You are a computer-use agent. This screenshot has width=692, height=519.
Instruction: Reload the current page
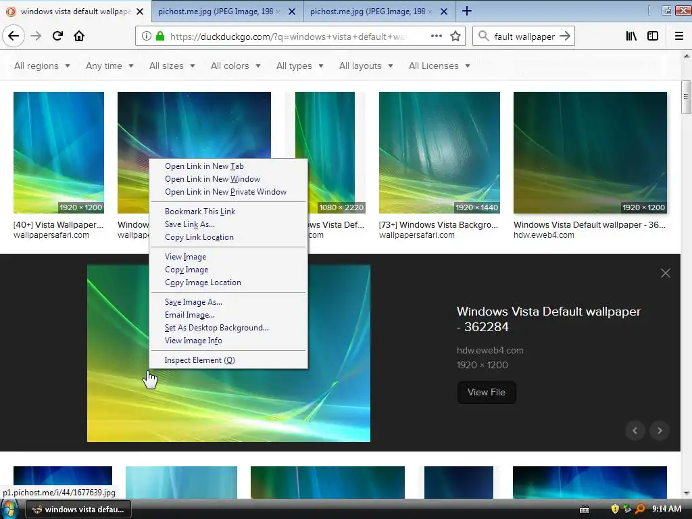57,36
